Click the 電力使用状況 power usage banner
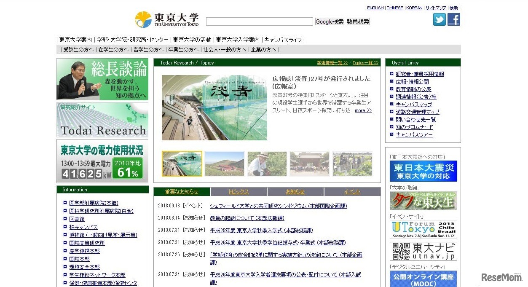 102,161
